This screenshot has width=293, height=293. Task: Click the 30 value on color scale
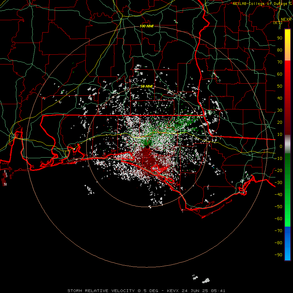point(280,110)
